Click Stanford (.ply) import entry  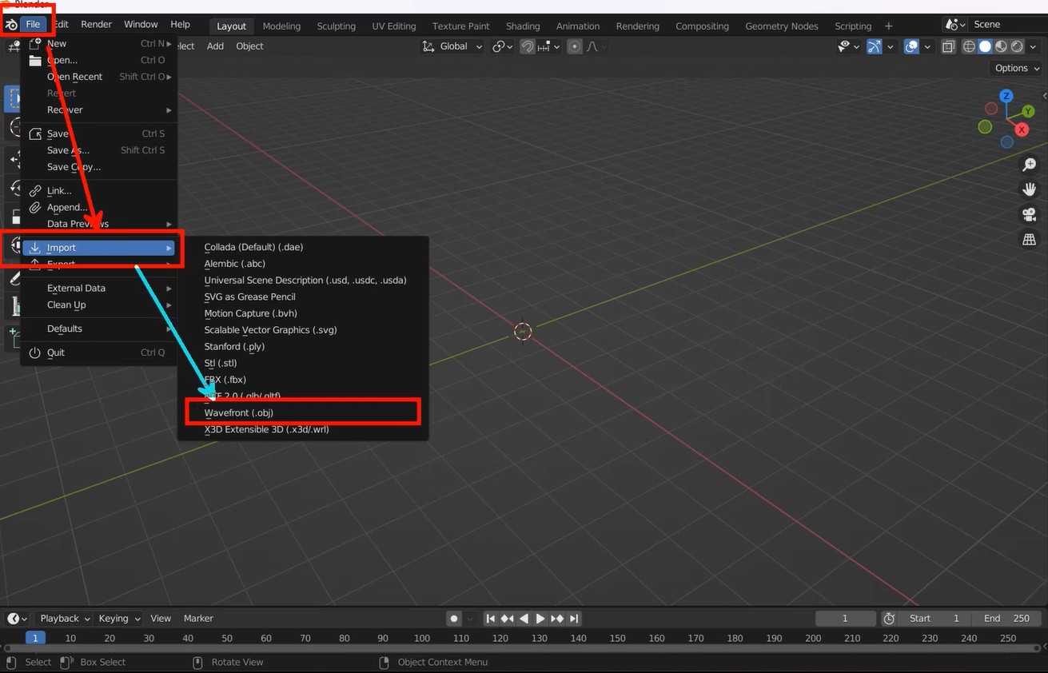(x=234, y=346)
